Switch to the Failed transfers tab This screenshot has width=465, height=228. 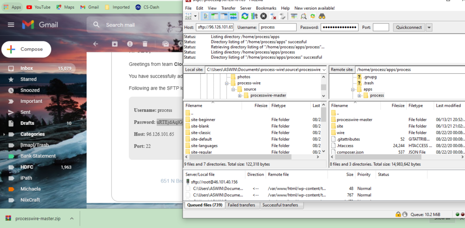tap(242, 205)
